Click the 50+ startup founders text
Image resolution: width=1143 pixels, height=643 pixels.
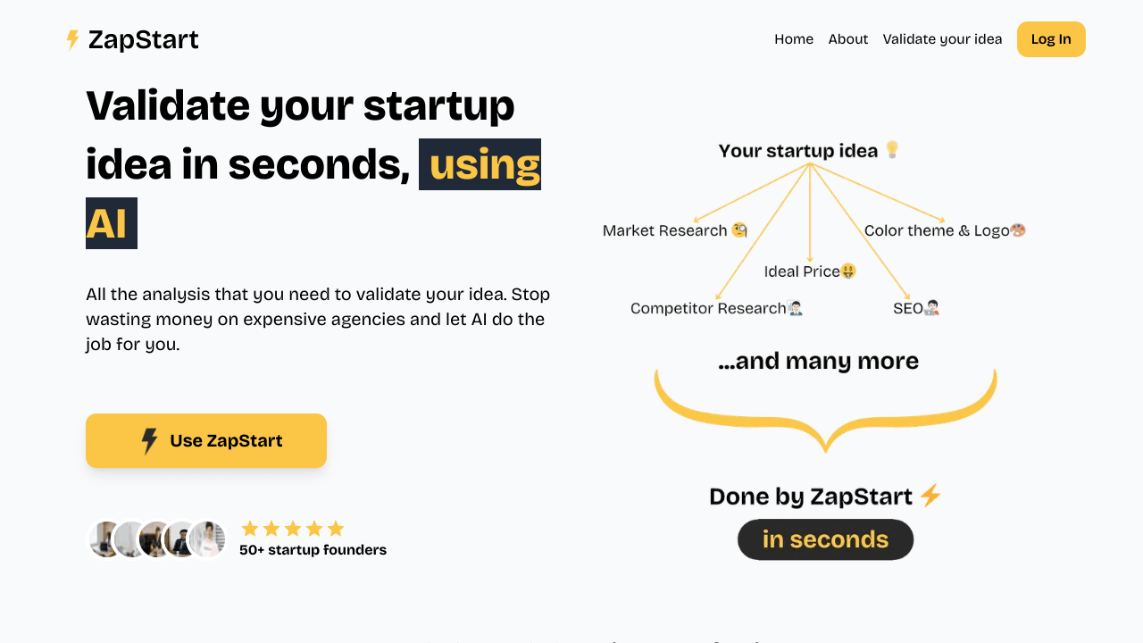[313, 549]
